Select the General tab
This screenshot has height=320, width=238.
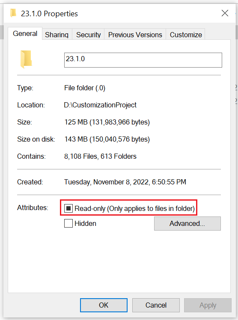pos(25,33)
